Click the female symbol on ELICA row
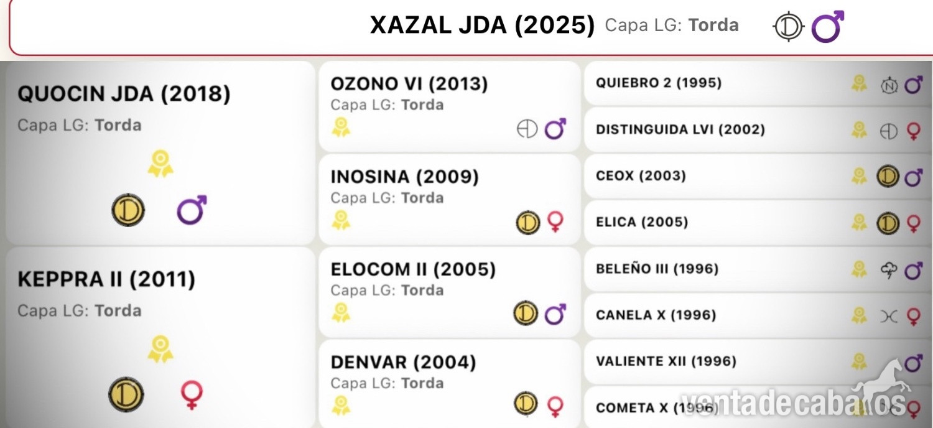This screenshot has height=428, width=933. (913, 223)
